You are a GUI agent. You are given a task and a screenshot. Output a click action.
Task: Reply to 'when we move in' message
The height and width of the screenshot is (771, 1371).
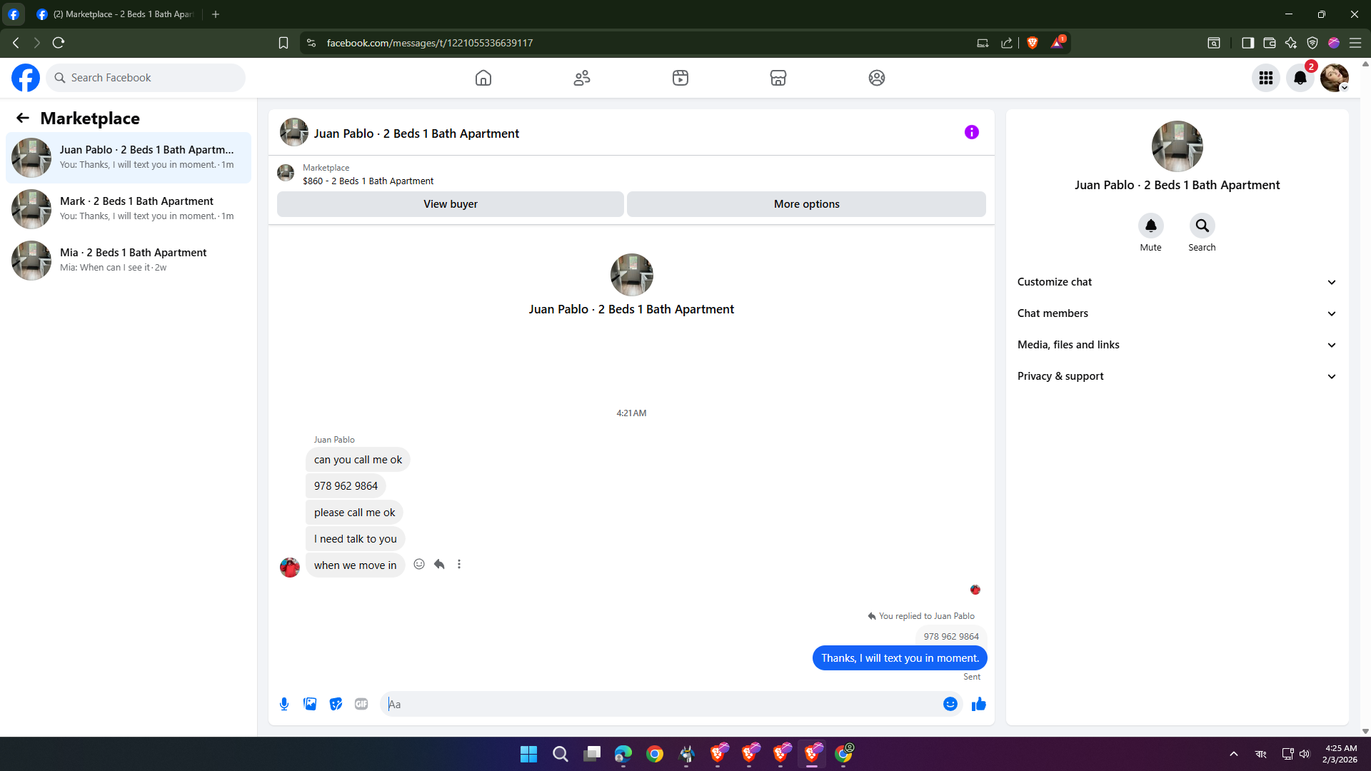coord(439,564)
